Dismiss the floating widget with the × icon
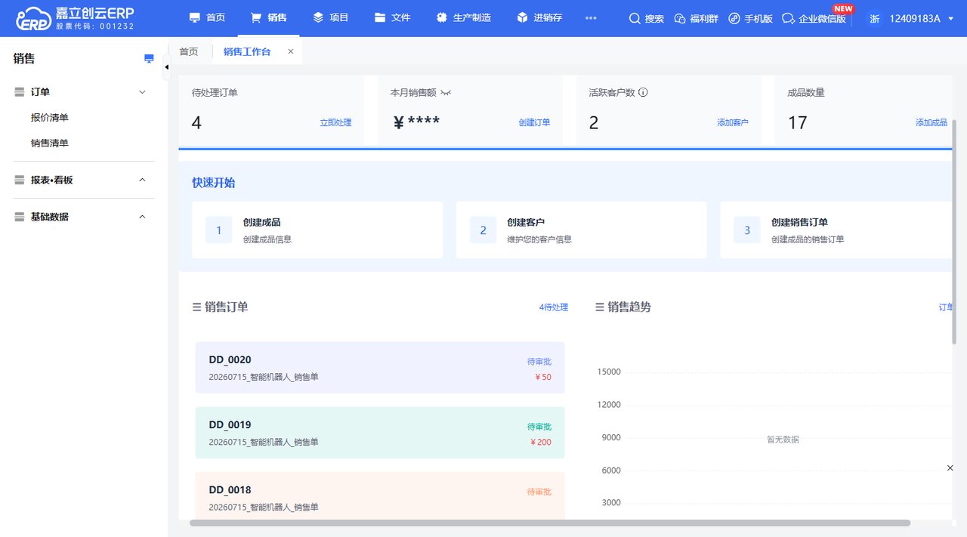 pos(950,468)
